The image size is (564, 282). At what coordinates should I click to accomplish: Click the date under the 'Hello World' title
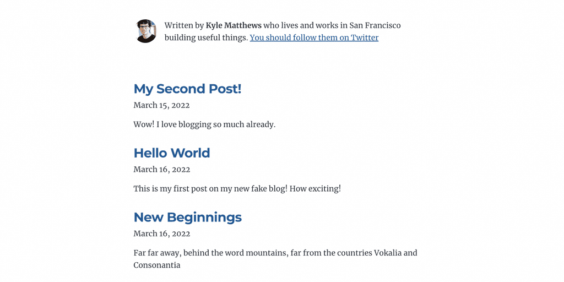click(x=161, y=169)
